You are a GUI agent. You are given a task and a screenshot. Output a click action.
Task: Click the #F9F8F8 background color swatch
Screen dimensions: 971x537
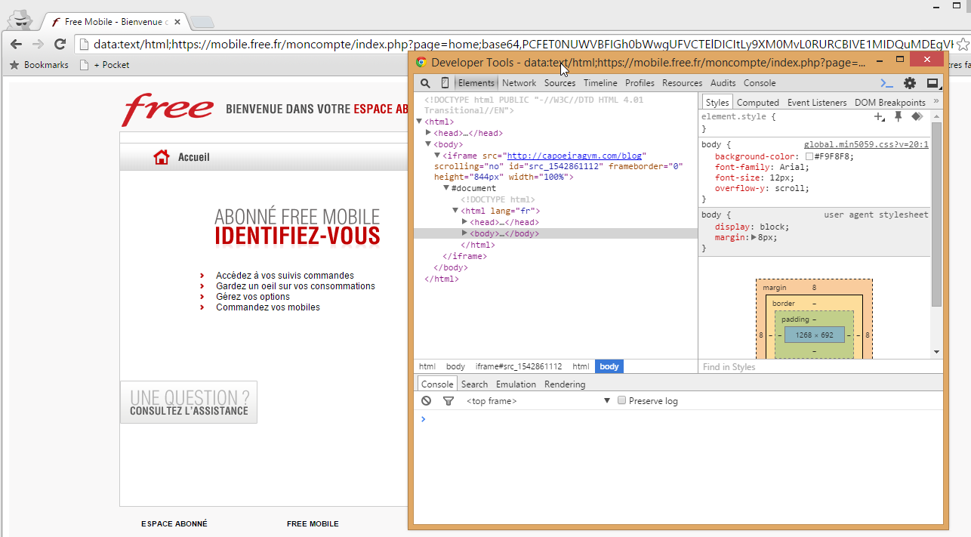[x=809, y=156]
